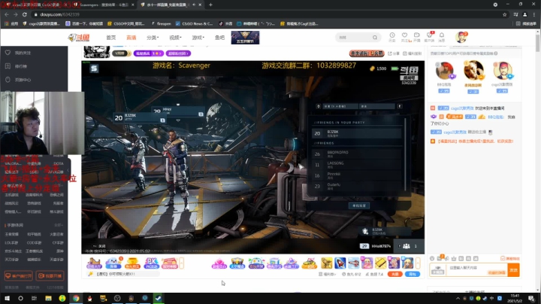Send the gold bar gift

pyautogui.click(x=381, y=263)
